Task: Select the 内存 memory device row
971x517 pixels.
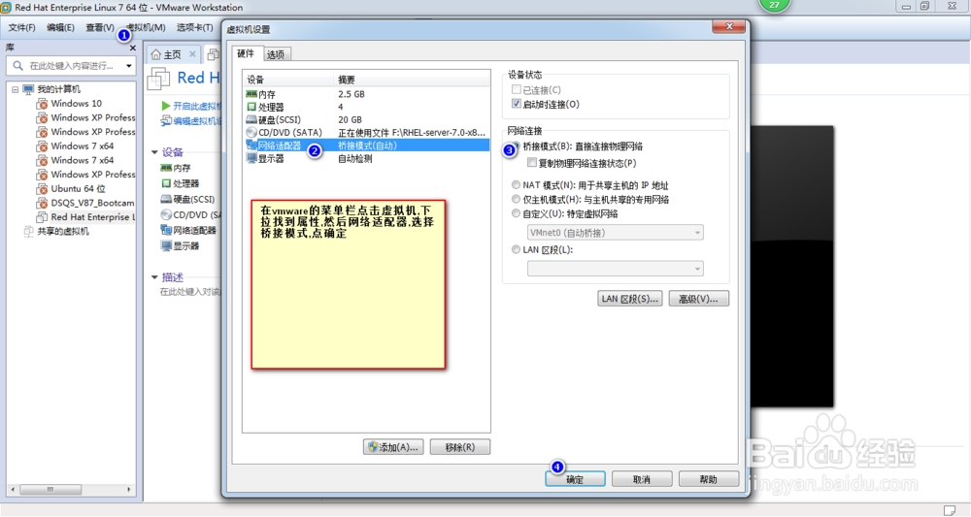Action: coord(367,94)
